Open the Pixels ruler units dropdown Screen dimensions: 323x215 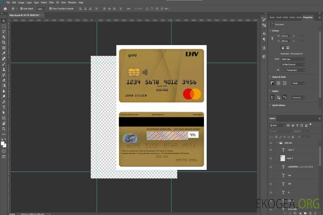[x=298, y=83]
